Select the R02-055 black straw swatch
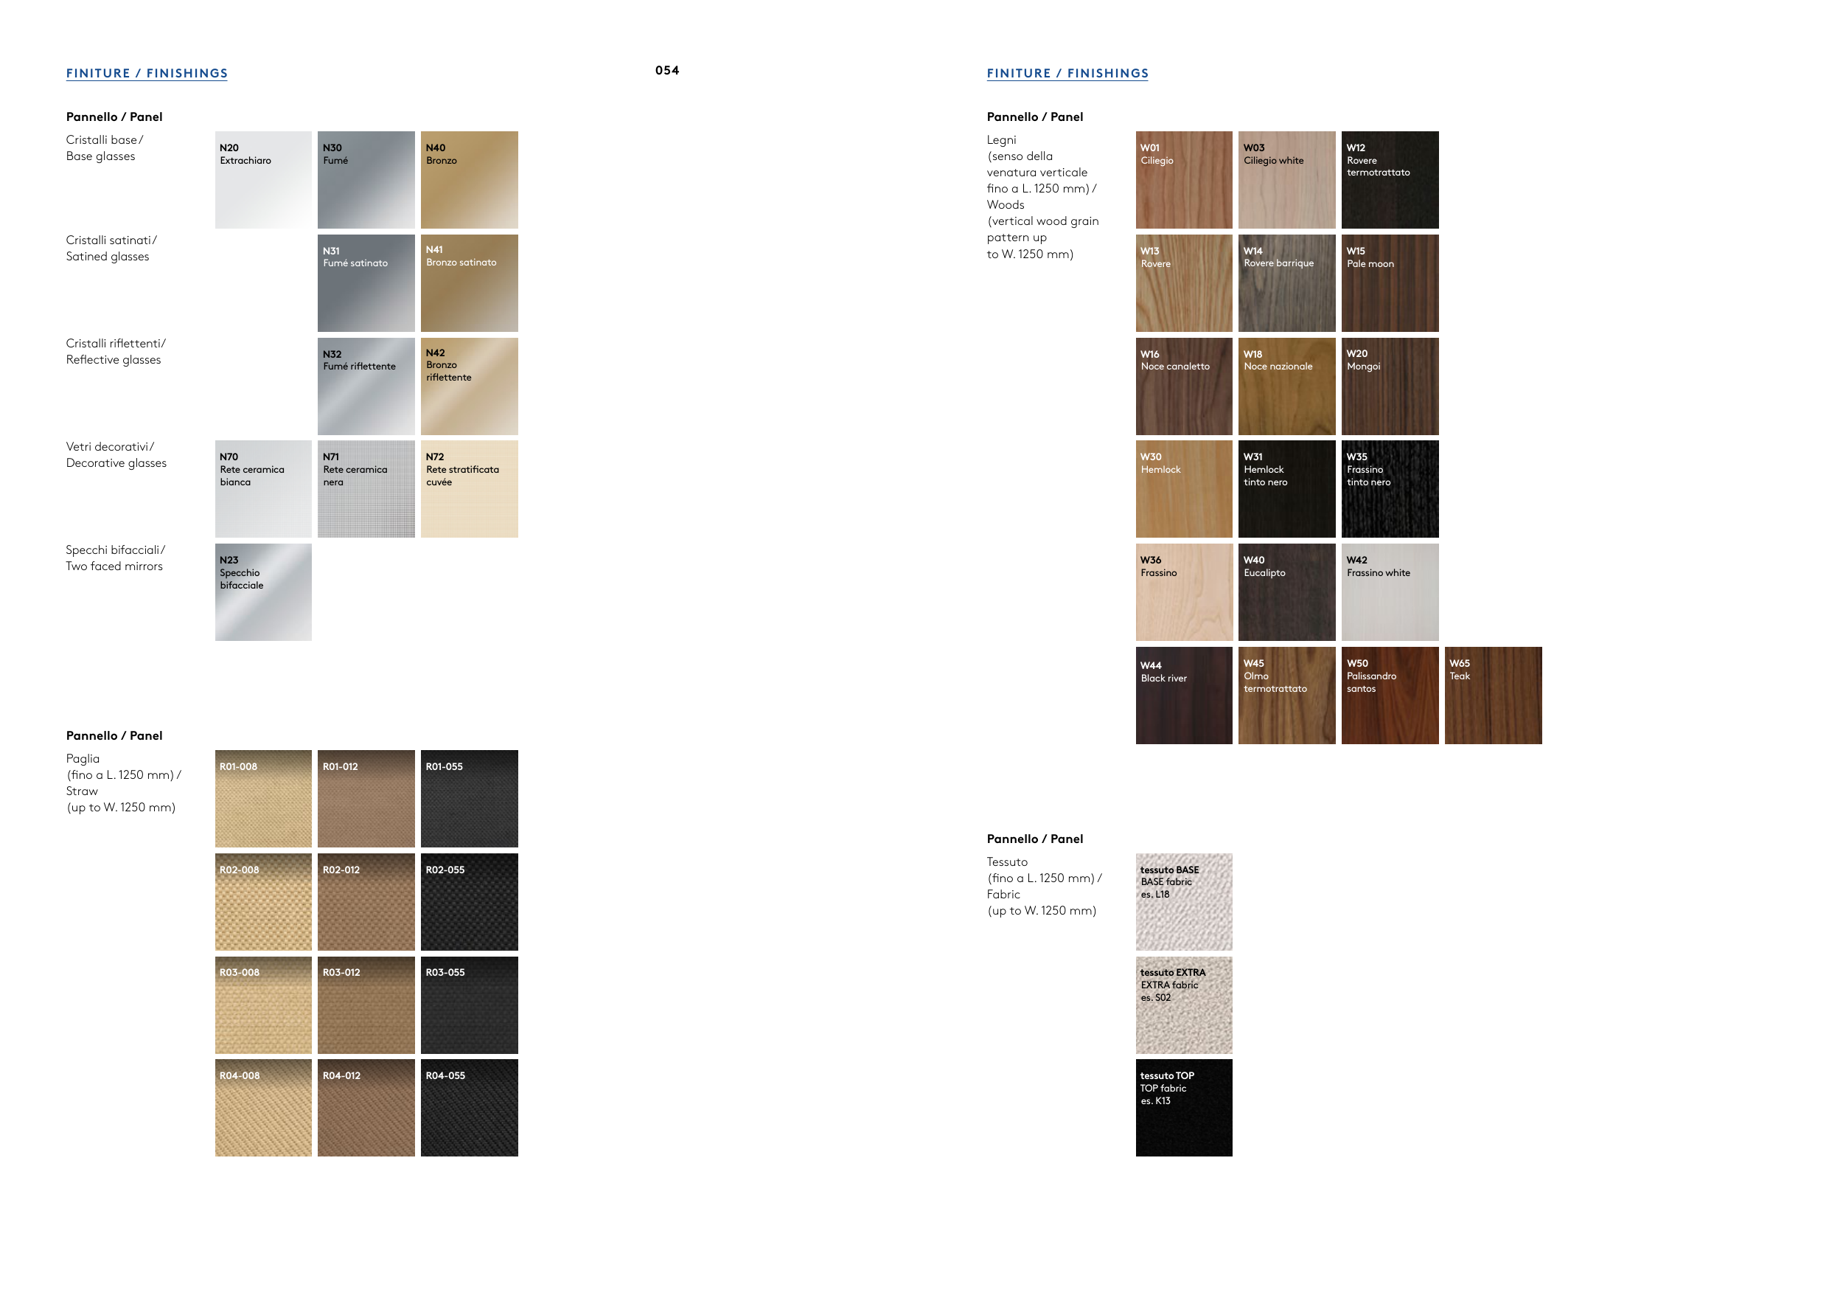 tap(469, 902)
